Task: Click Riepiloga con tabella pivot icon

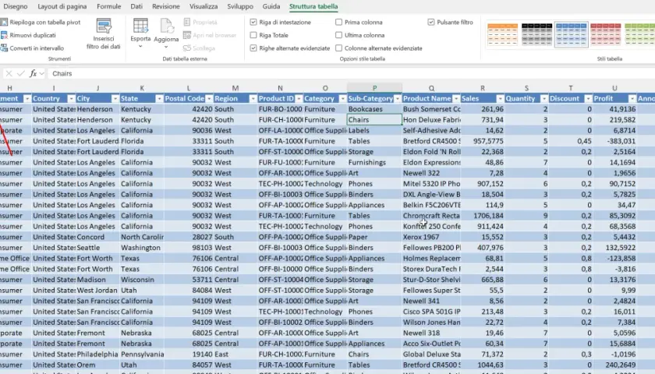Action: coord(4,22)
